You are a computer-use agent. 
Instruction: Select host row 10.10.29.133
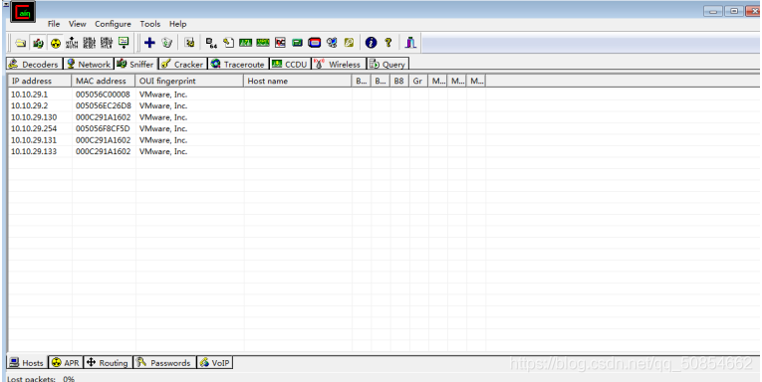pyautogui.click(x=247, y=151)
